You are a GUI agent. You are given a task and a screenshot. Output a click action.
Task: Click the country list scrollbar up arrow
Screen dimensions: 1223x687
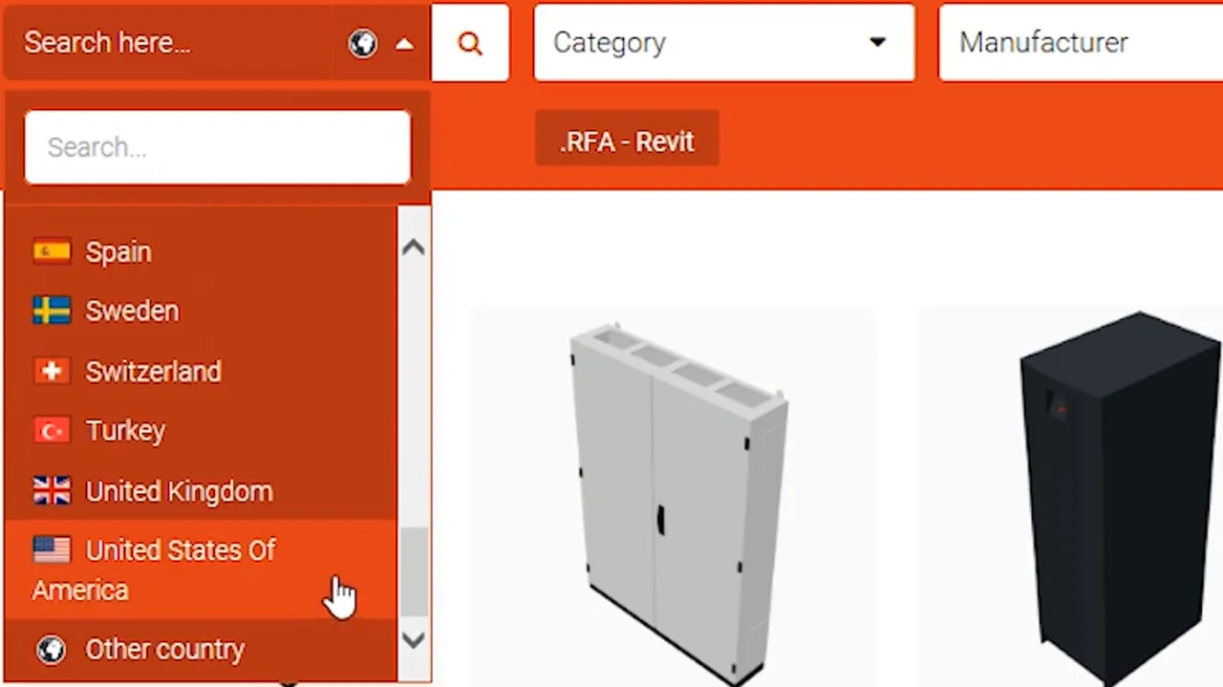pyautogui.click(x=413, y=247)
